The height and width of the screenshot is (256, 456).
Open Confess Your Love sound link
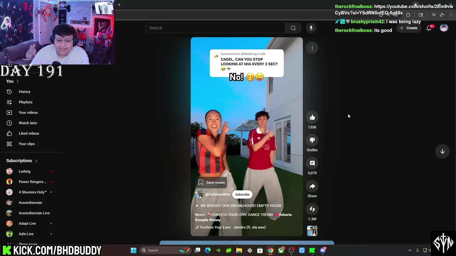[x=230, y=227]
